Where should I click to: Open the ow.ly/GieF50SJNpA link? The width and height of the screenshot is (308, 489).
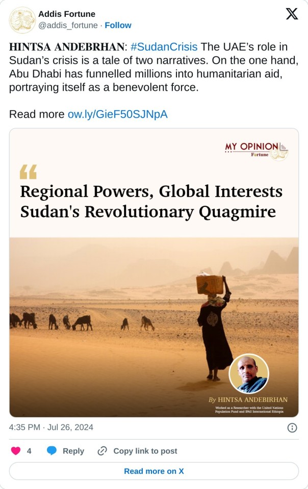[x=117, y=114]
